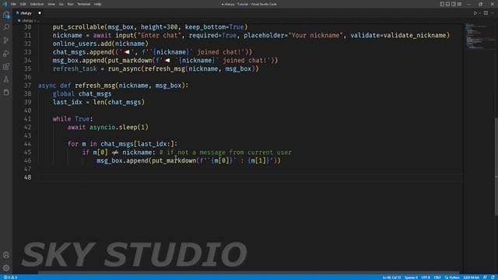
Task: Click line number 44 in gutter
Action: click(28, 144)
